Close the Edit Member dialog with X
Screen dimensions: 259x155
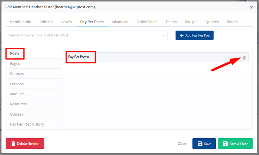251,7
